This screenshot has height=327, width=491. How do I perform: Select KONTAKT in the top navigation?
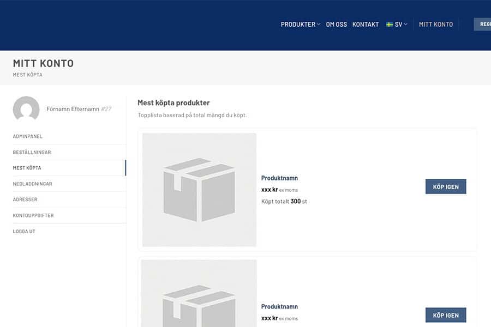(x=366, y=24)
